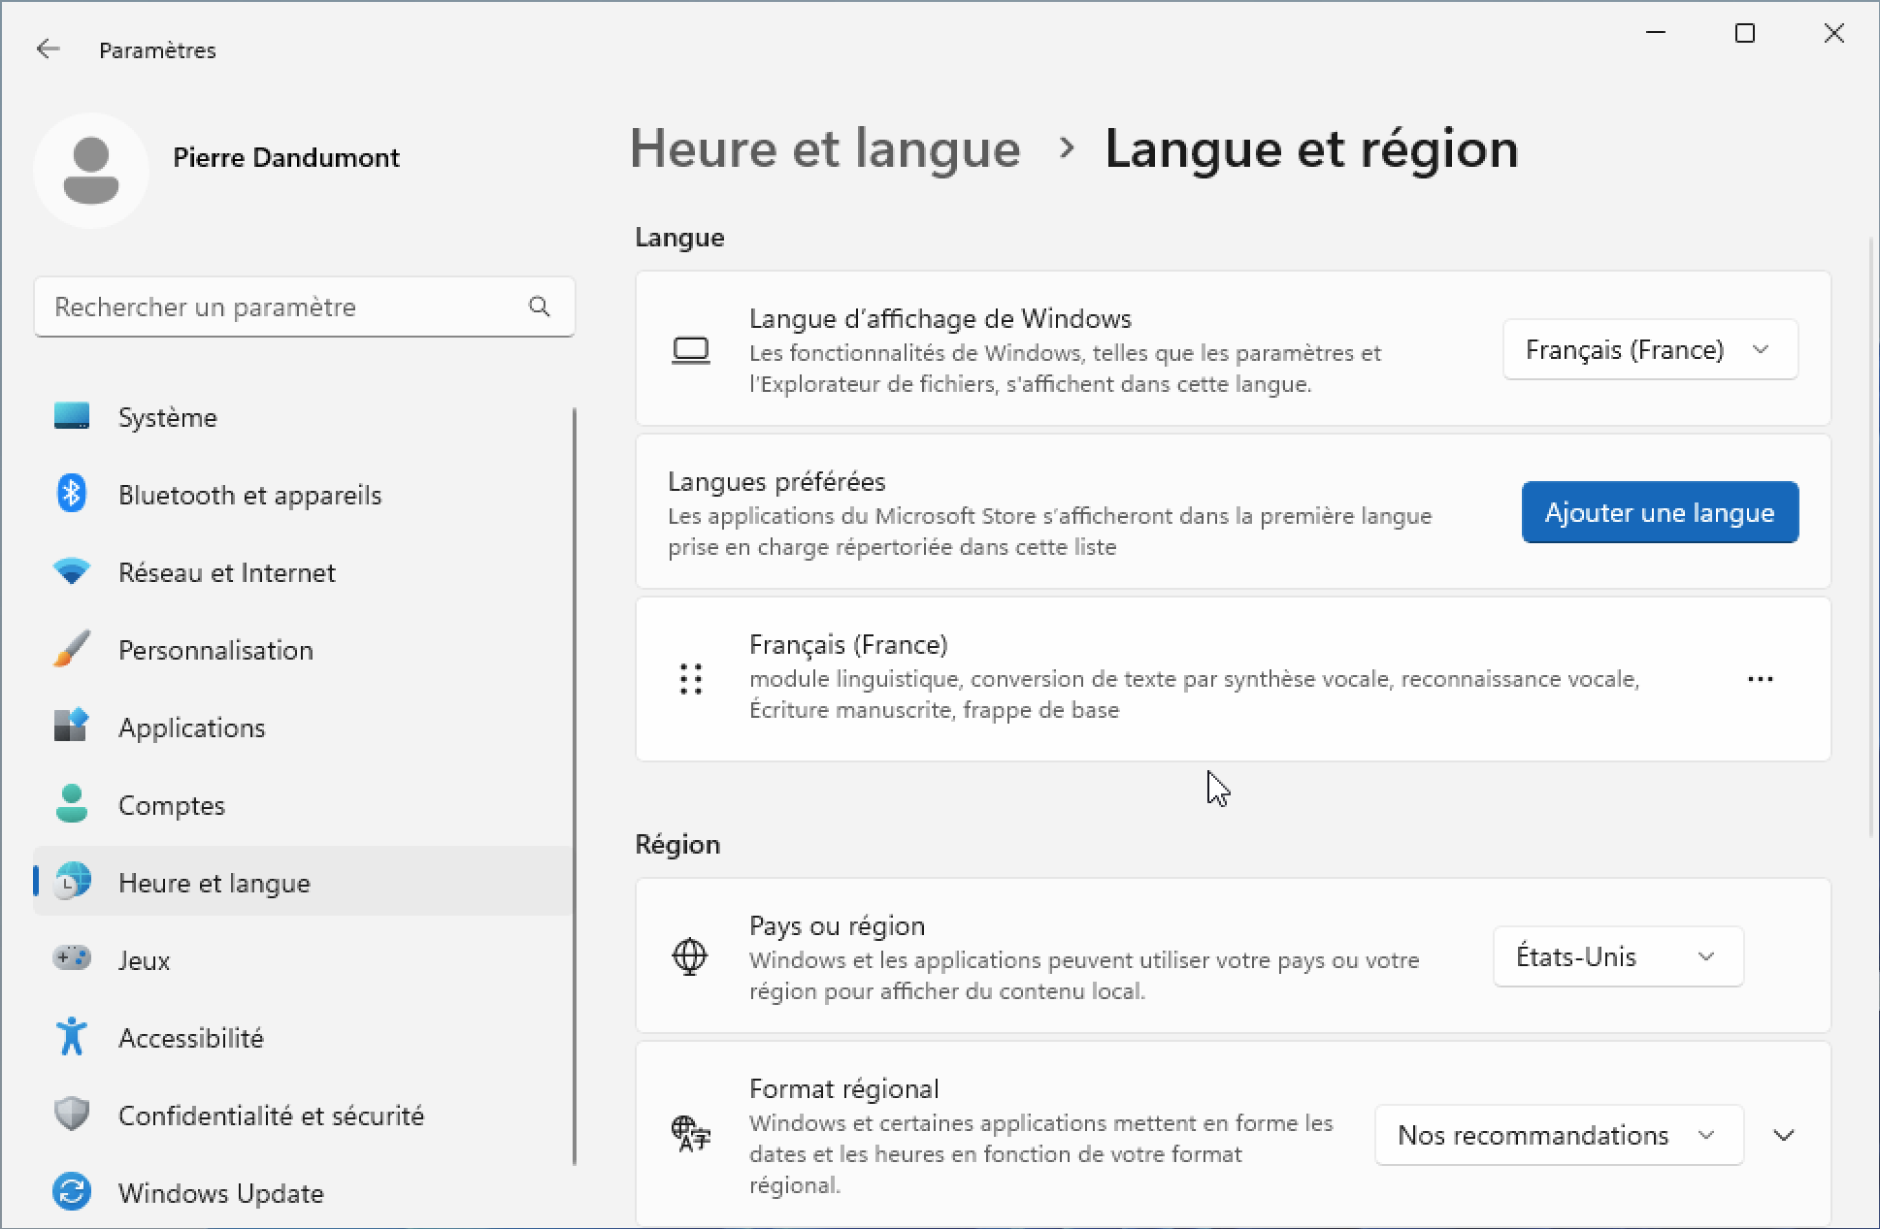Click the globe icon beside Pays ou région
The width and height of the screenshot is (1880, 1229).
[690, 956]
